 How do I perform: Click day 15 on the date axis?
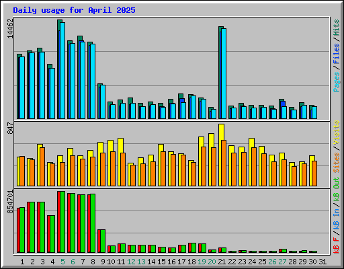click(x=161, y=262)
